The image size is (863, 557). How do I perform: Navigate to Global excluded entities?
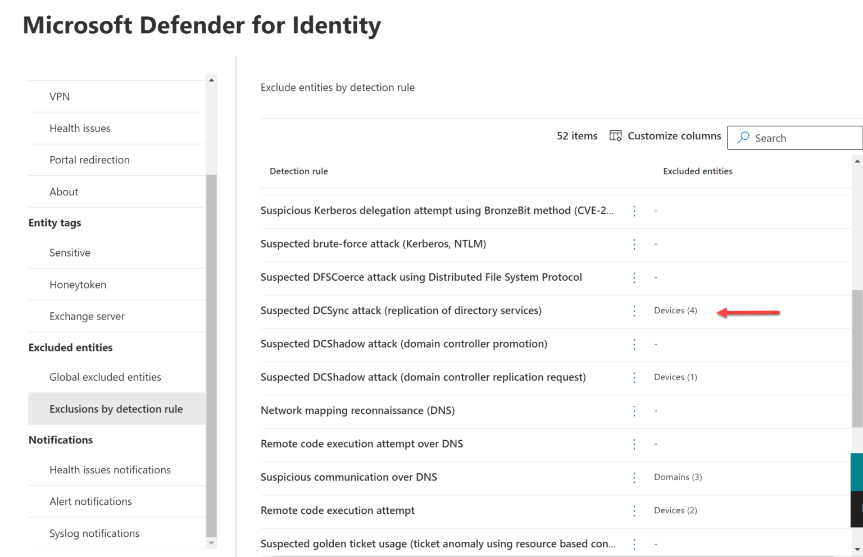click(x=105, y=377)
